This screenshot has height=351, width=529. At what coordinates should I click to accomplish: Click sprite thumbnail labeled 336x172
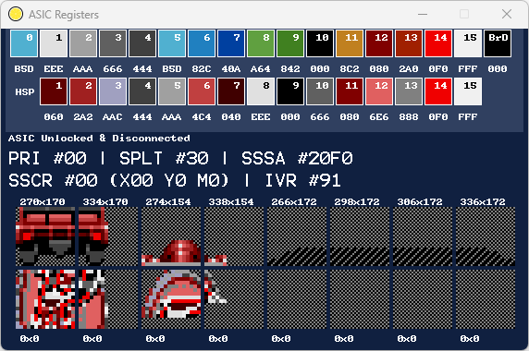[486, 236]
